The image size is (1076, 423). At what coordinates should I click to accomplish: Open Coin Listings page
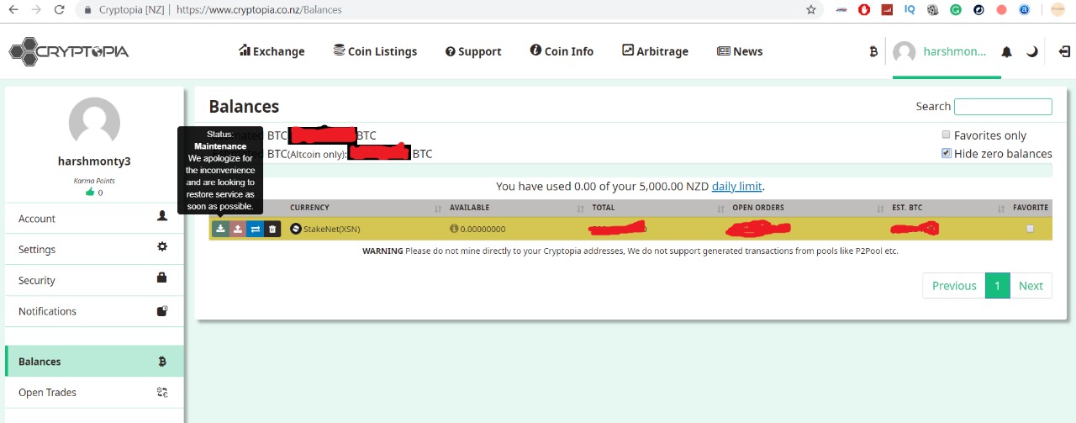(x=375, y=51)
